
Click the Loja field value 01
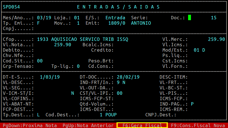(x=77, y=18)
